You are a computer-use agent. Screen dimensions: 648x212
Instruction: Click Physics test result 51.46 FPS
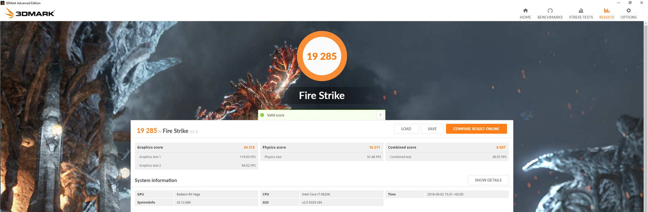(x=374, y=157)
